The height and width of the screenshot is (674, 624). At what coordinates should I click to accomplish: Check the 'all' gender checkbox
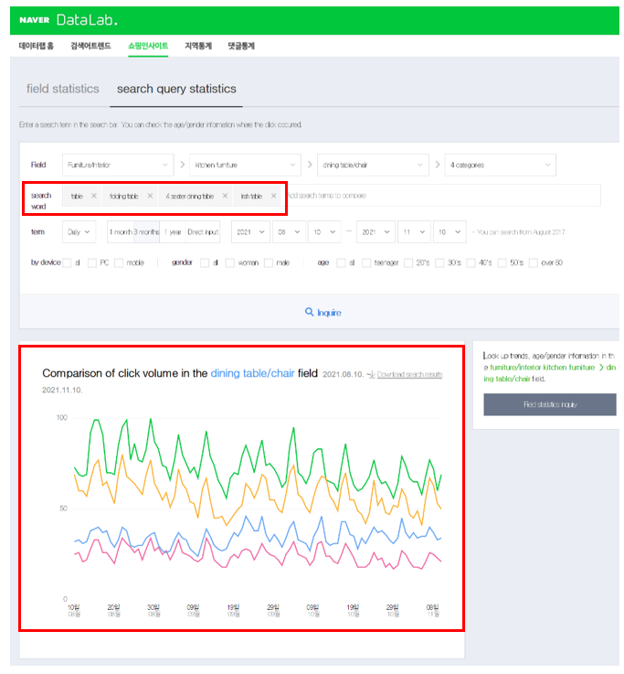click(x=205, y=263)
